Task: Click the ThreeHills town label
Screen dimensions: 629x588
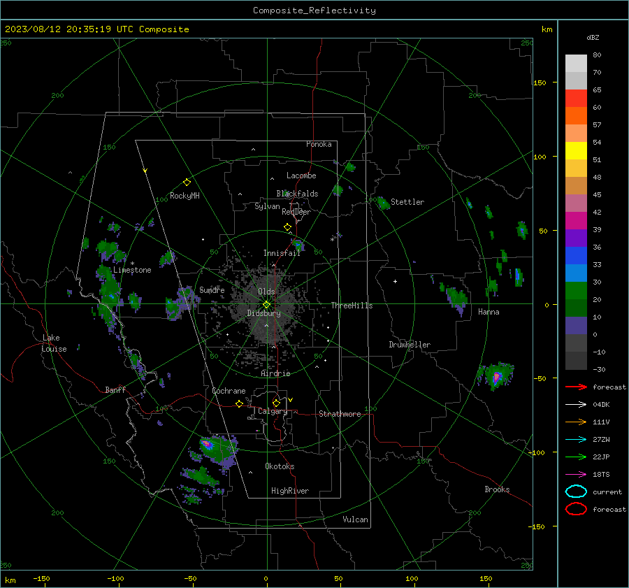Action: pos(352,306)
